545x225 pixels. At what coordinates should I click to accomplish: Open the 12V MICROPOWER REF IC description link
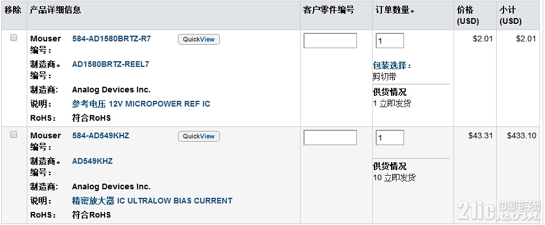click(141, 104)
